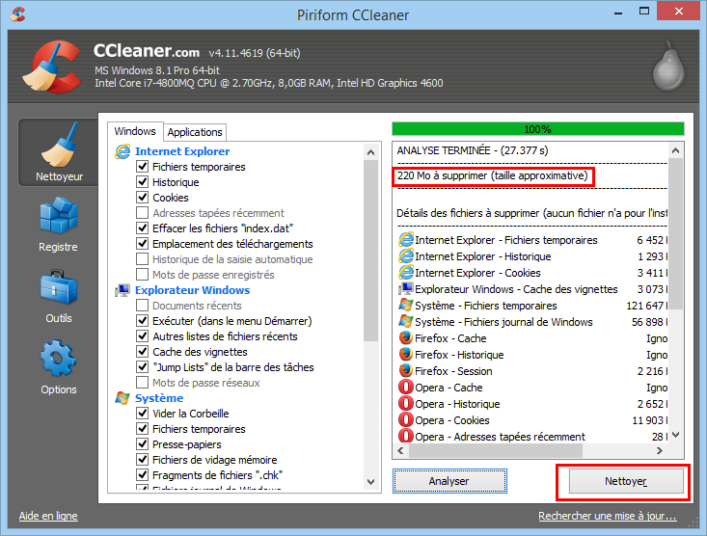The image size is (707, 536).
Task: Open Rechercher une mise à jour link
Action: click(x=608, y=516)
